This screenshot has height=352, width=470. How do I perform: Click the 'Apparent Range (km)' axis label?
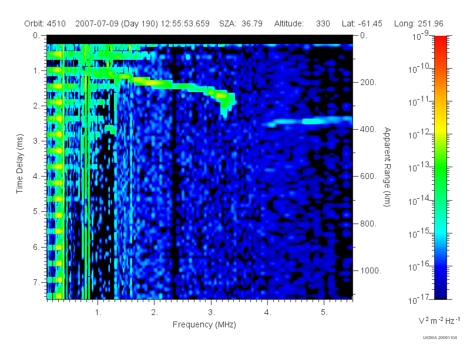387,167
